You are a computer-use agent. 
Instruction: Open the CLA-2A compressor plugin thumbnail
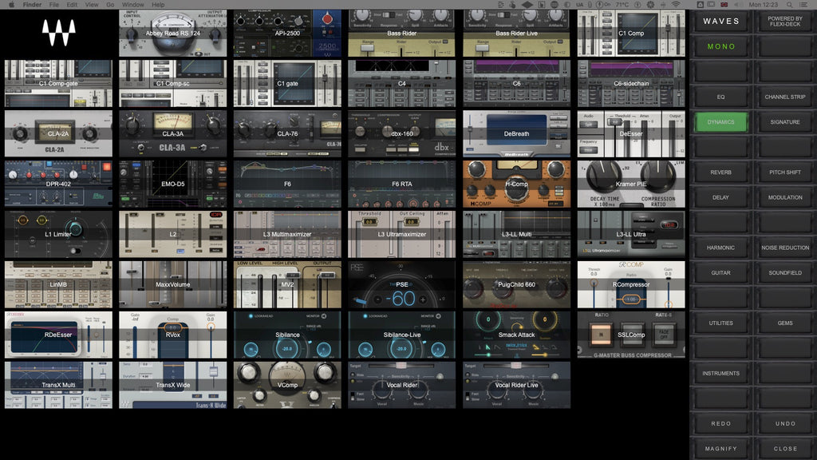(x=58, y=134)
